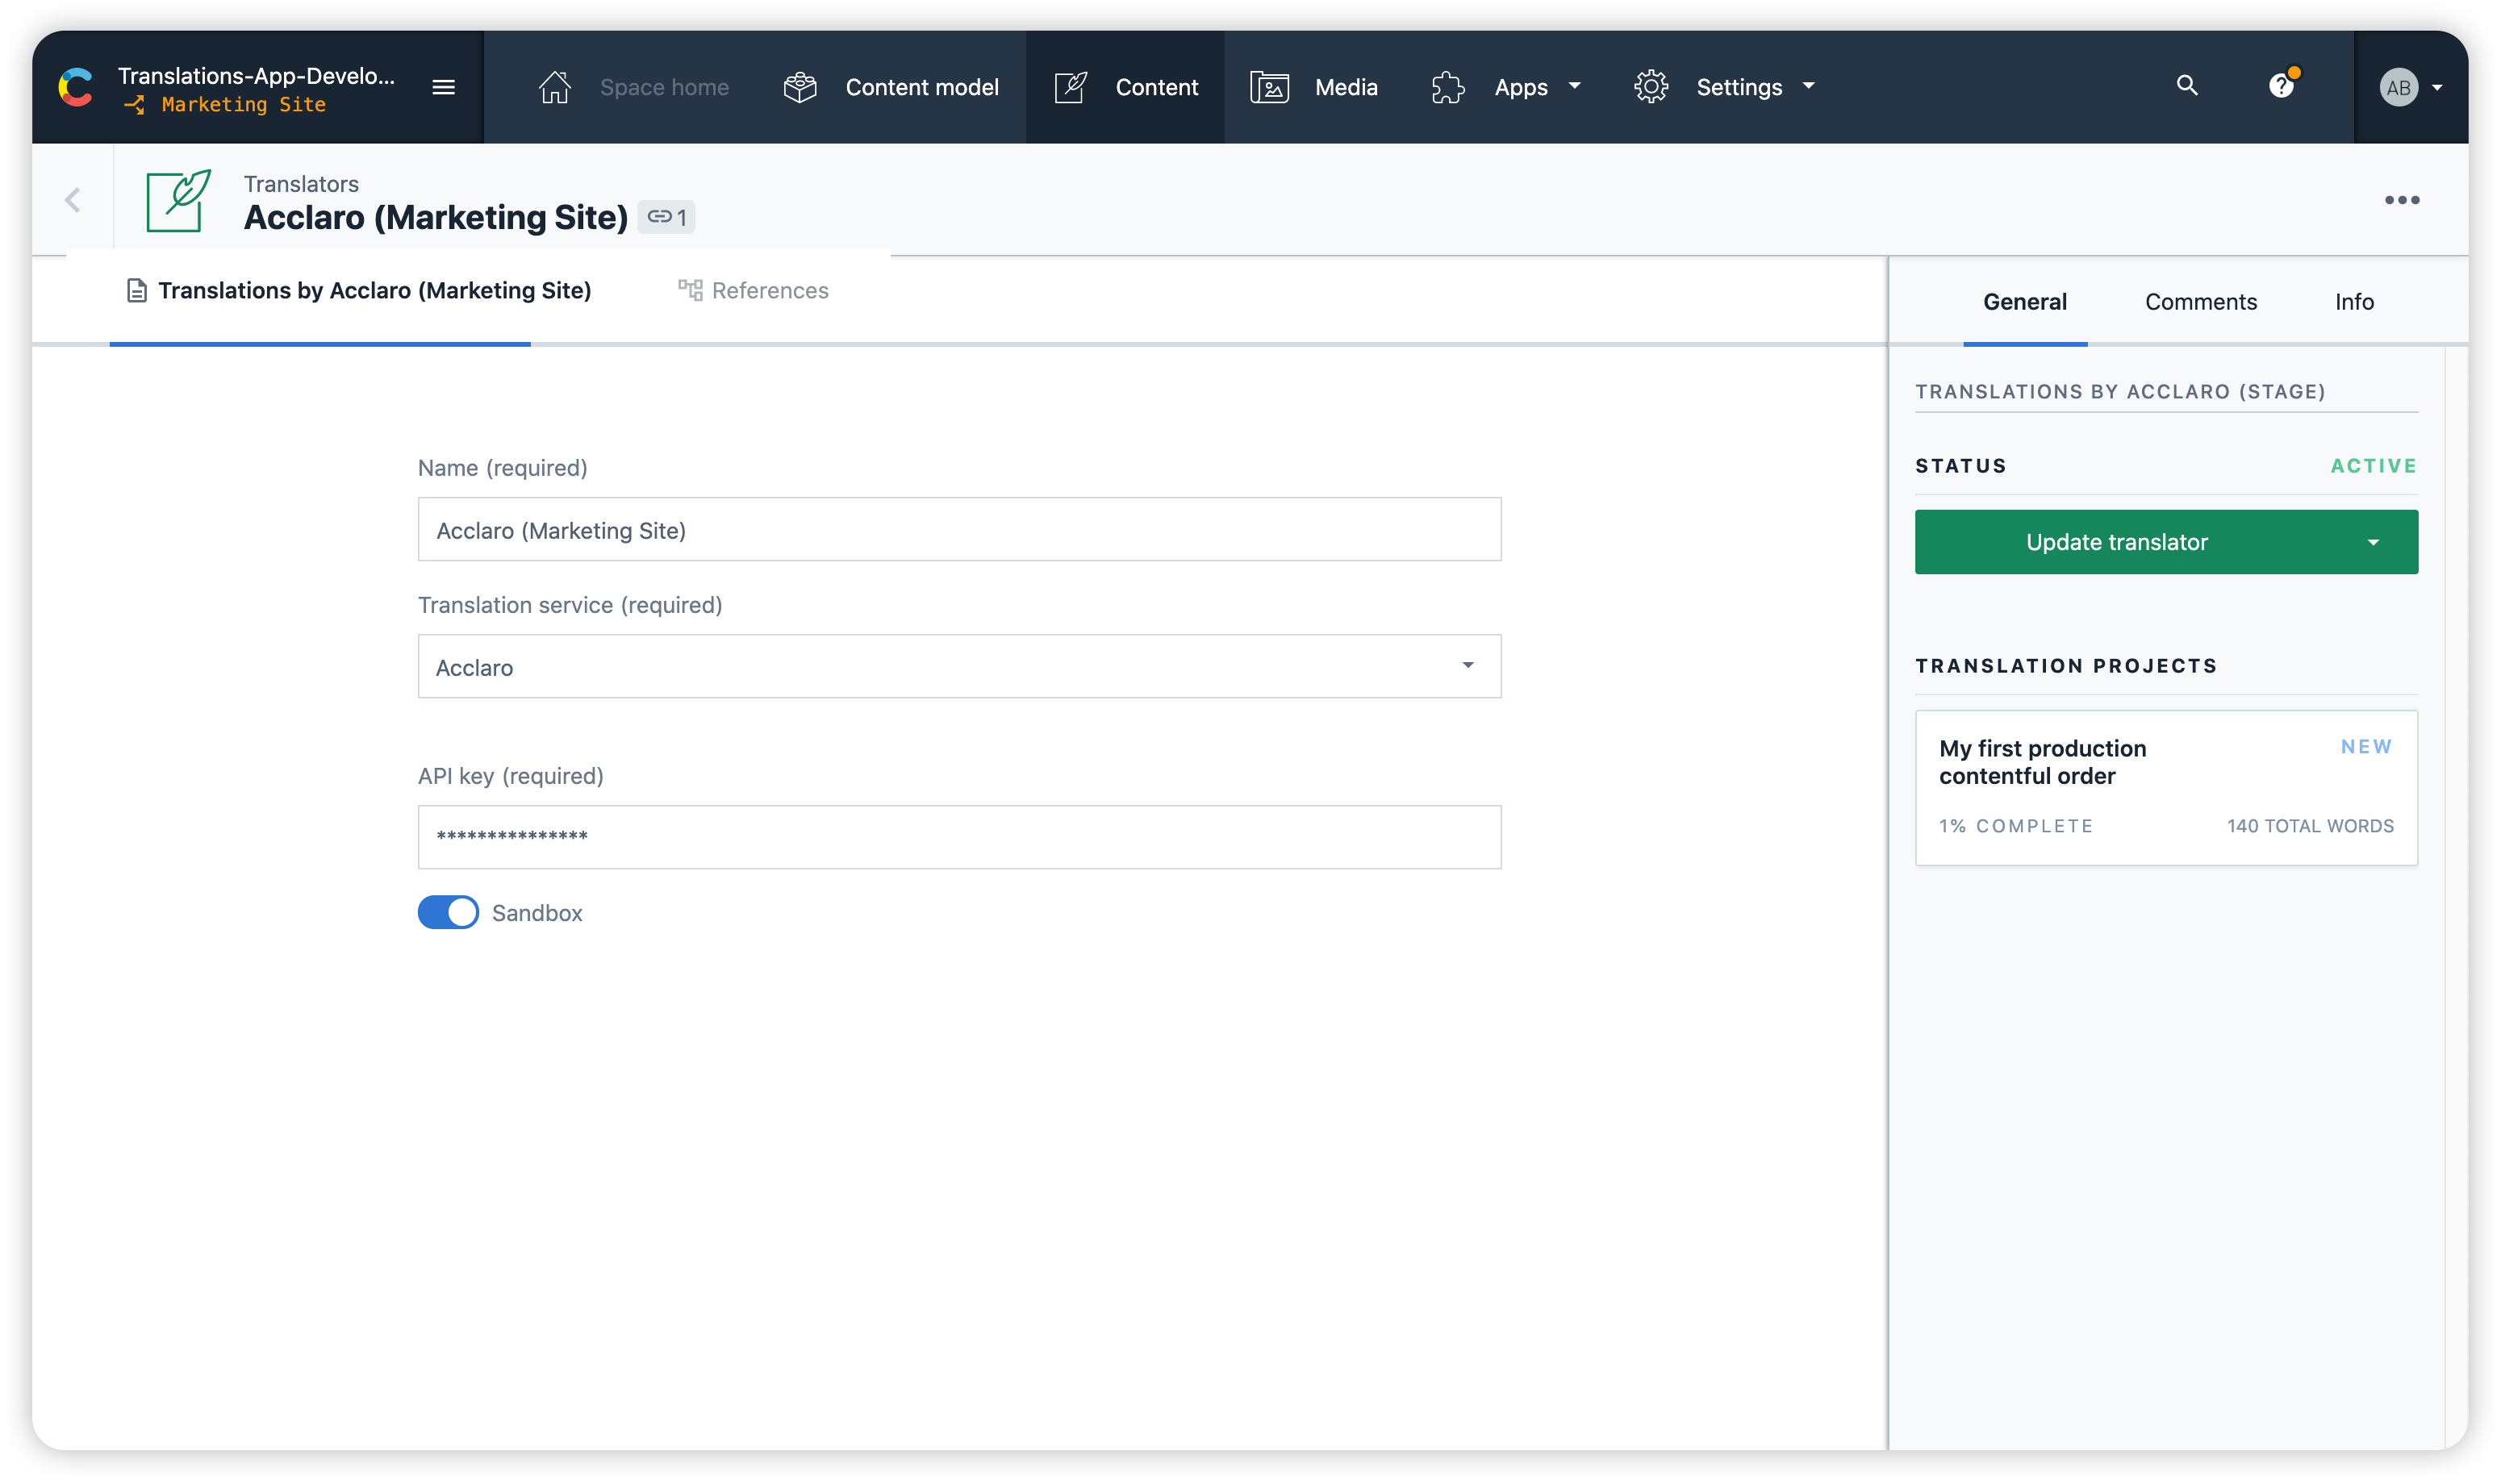2501x1484 pixels.
Task: Click the Space home icon
Action: click(554, 86)
